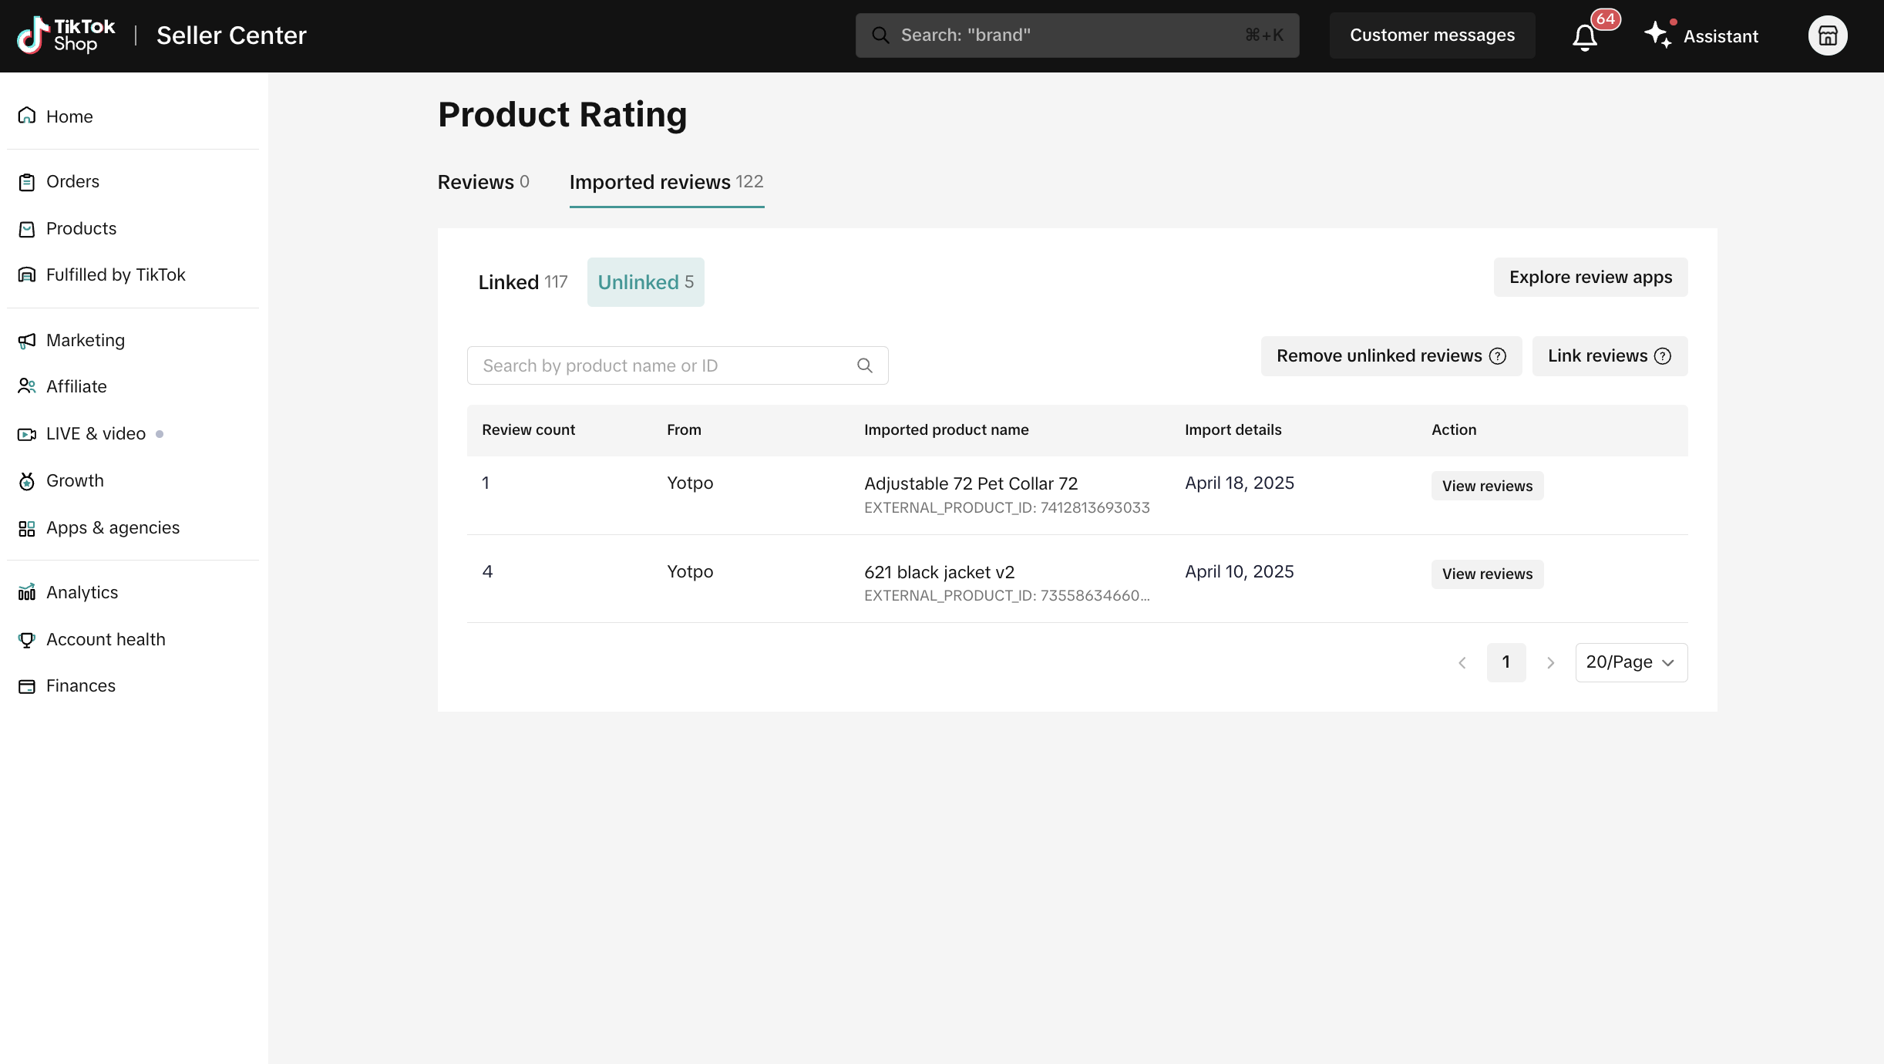Open the notifications bell icon
Screen dimensions: 1884x1064
click(x=1585, y=36)
